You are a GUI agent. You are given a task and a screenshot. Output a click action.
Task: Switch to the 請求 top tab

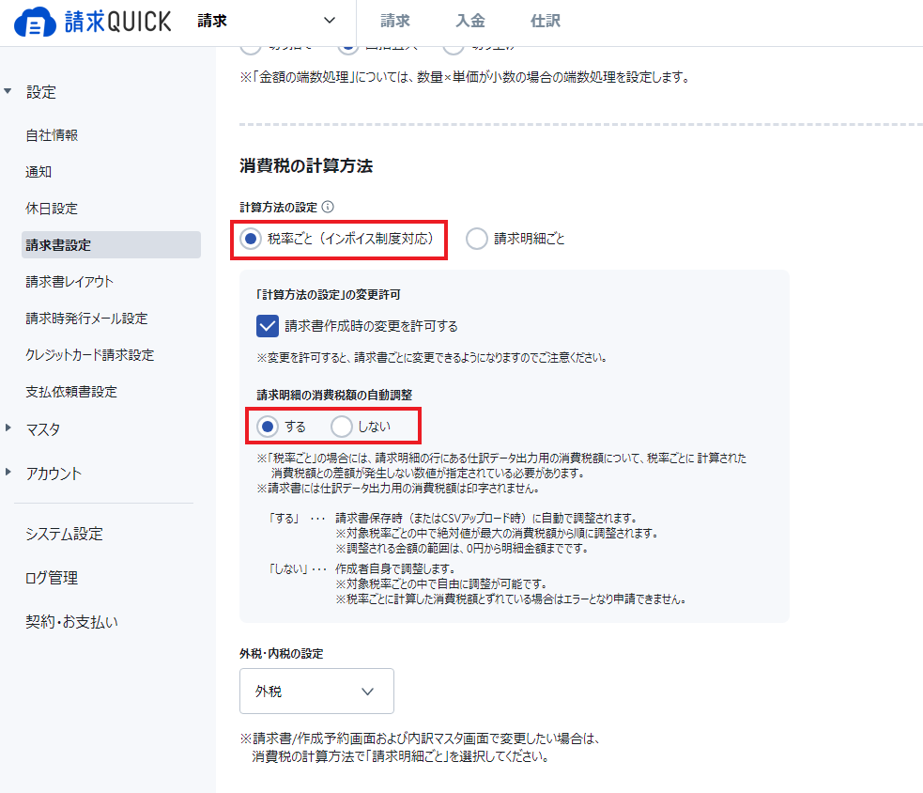[395, 22]
